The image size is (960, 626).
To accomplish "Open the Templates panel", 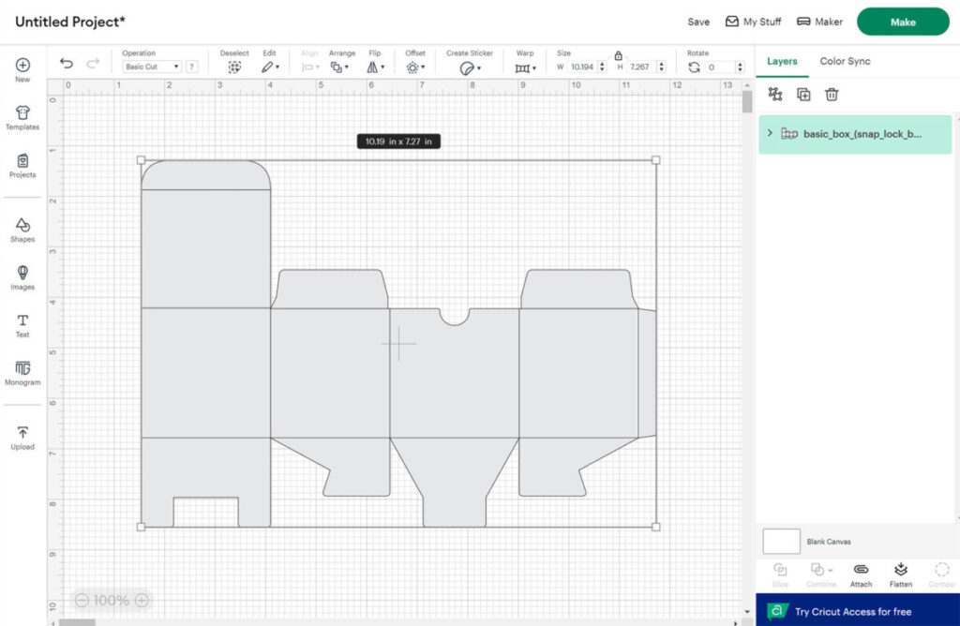I will click(22, 117).
